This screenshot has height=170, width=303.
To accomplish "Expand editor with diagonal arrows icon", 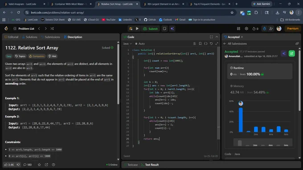I will tap(217, 44).
